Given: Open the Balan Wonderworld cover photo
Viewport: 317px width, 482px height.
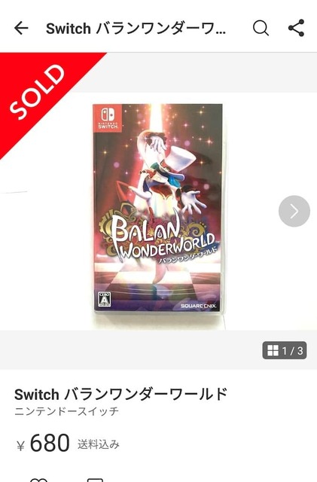Looking at the screenshot, I should coord(157,208).
